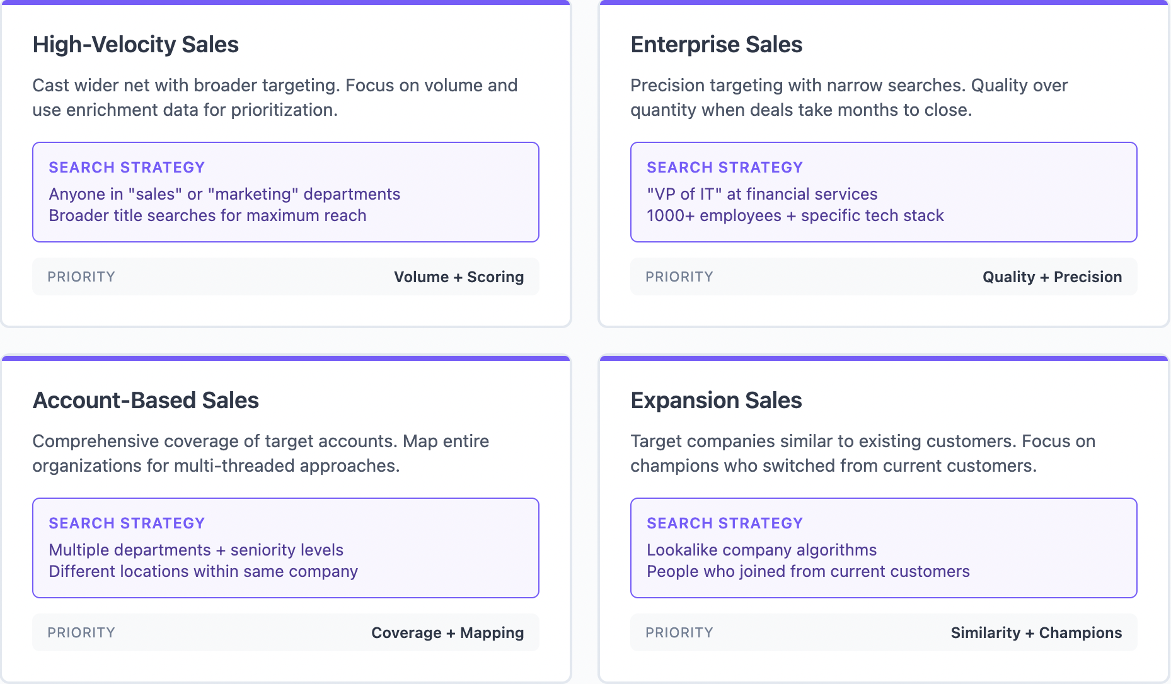Select the Enterprise Sales heading
1171x684 pixels.
pos(716,45)
